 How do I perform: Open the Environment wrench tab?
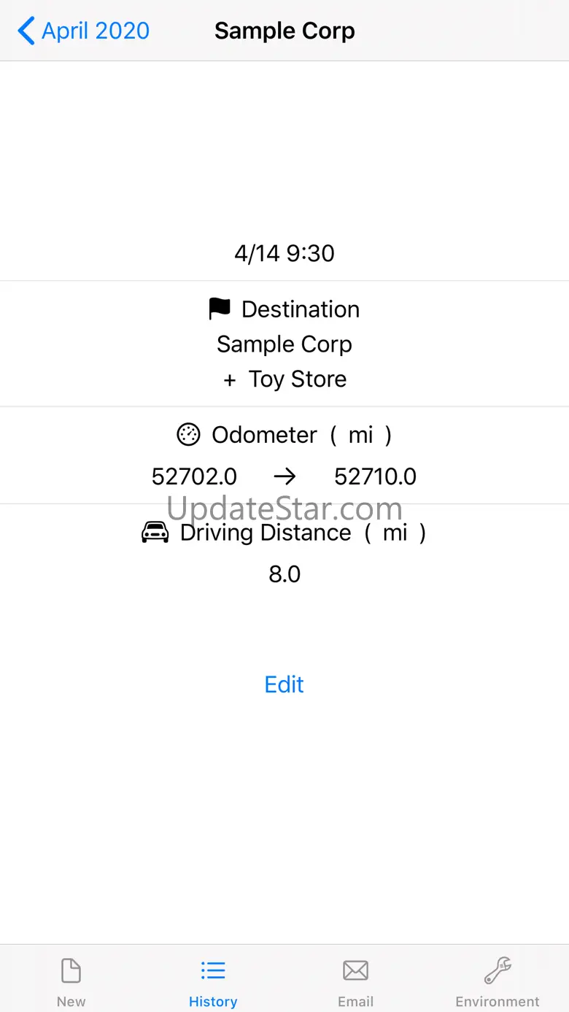click(x=498, y=971)
